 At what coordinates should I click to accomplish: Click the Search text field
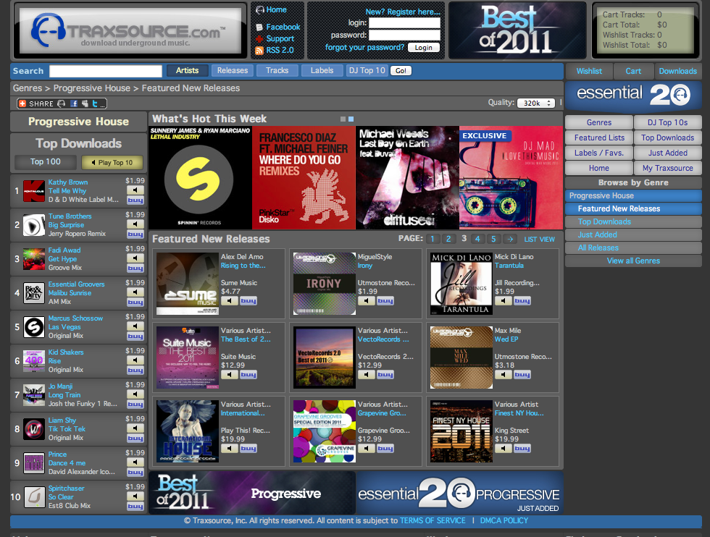click(x=106, y=71)
